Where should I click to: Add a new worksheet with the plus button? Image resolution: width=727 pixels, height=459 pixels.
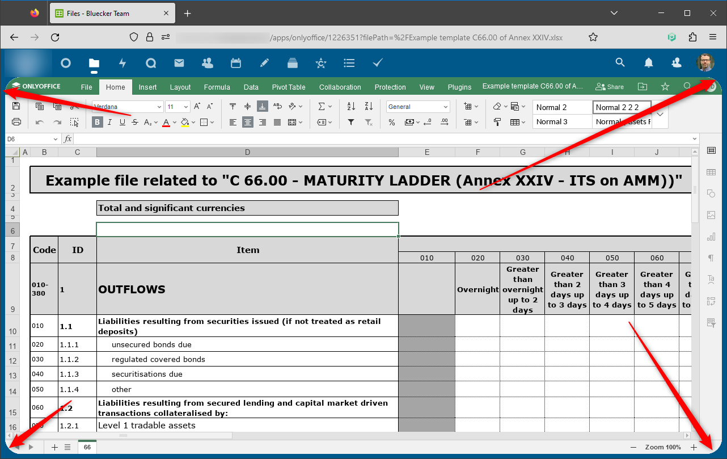(54, 447)
